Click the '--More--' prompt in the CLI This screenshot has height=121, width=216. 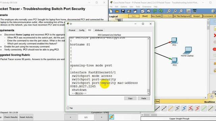click(79, 93)
